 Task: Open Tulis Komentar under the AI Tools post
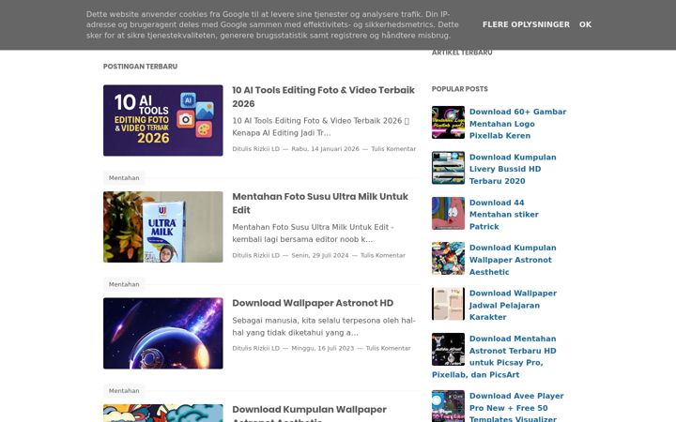point(393,149)
